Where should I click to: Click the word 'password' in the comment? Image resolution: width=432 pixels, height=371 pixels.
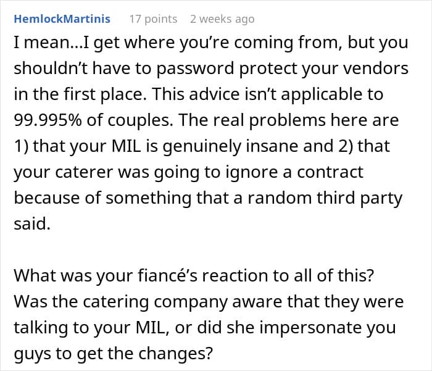click(196, 69)
